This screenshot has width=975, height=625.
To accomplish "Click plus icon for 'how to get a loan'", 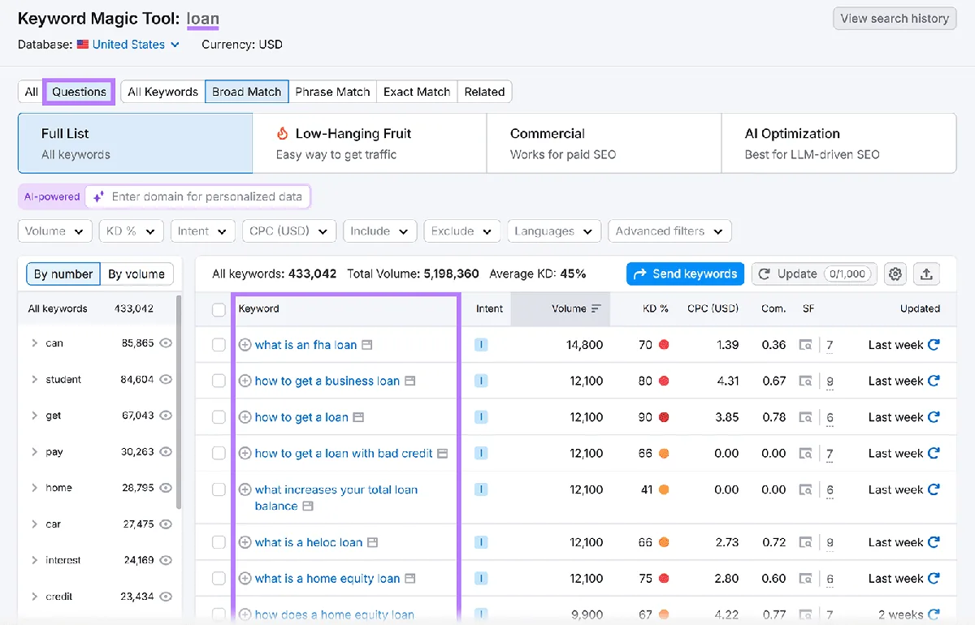I will click(x=245, y=417).
